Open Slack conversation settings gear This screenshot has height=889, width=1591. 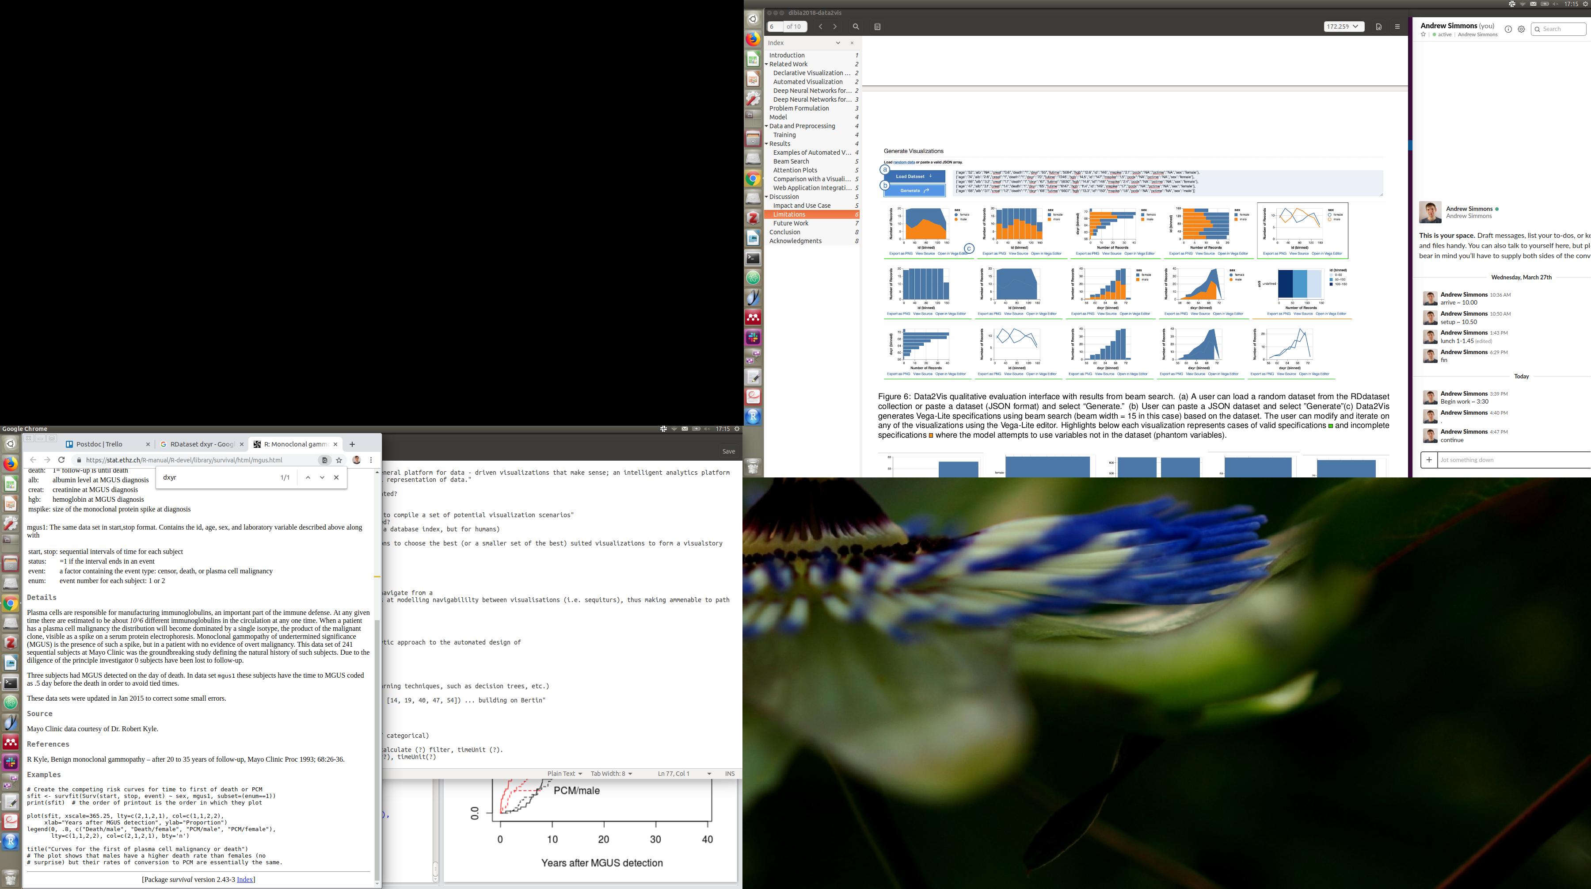pyautogui.click(x=1521, y=29)
